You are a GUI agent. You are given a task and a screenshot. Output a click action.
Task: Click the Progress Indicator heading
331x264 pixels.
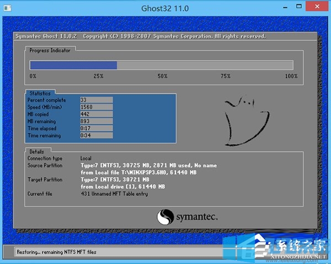click(x=51, y=50)
